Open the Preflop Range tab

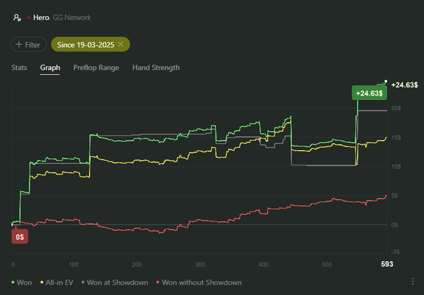[96, 68]
